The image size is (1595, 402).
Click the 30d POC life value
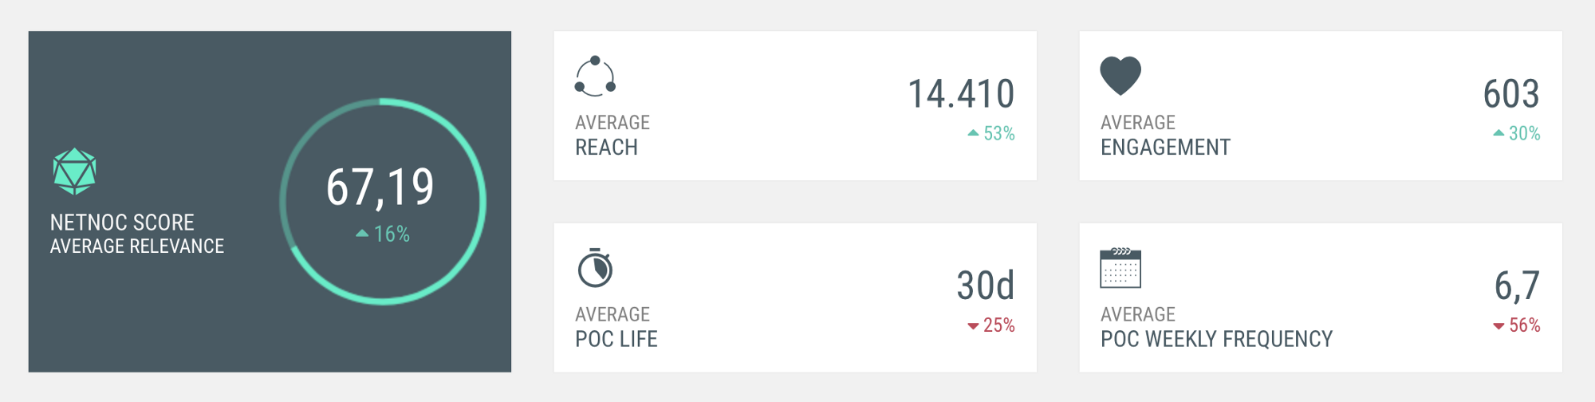pos(986,286)
